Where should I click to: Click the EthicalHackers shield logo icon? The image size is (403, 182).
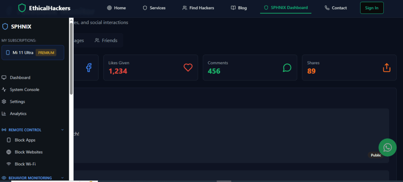pos(22,8)
